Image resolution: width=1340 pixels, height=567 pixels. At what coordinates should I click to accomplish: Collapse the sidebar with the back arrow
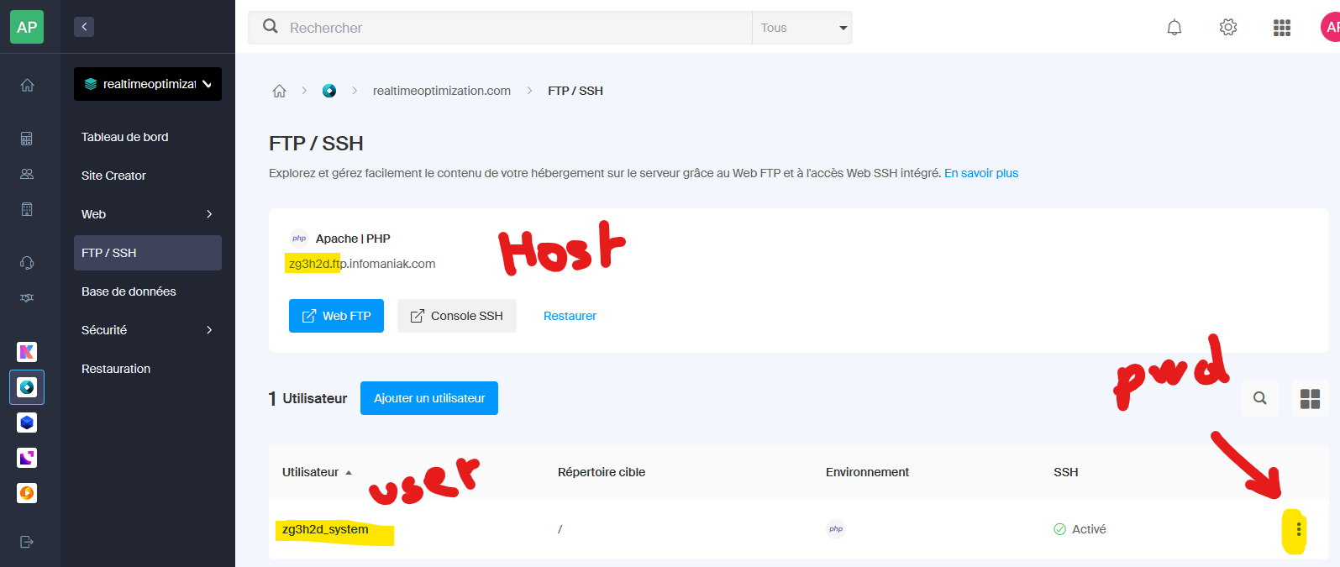[84, 27]
